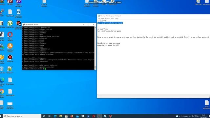Click the PuTTY icon in its title bar
This screenshot has width=210, height=118.
(x=24, y=25)
